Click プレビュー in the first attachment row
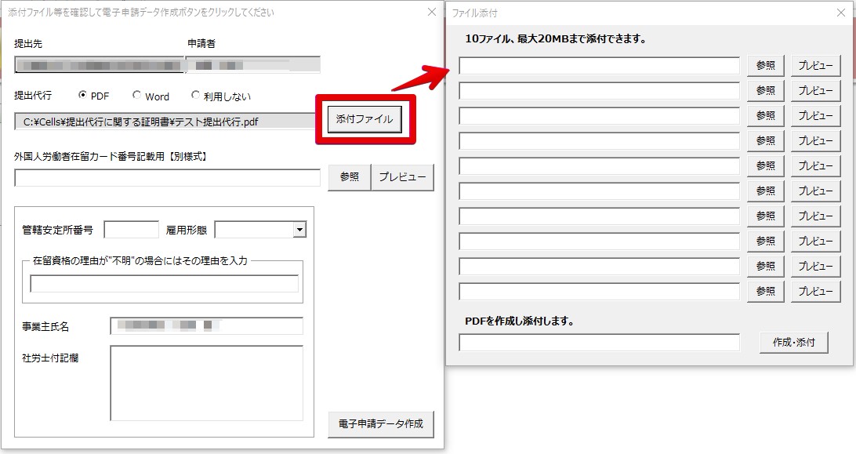Viewport: 856px width, 454px height. click(x=815, y=66)
